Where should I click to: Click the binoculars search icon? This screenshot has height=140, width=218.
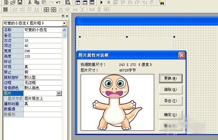point(162,2)
